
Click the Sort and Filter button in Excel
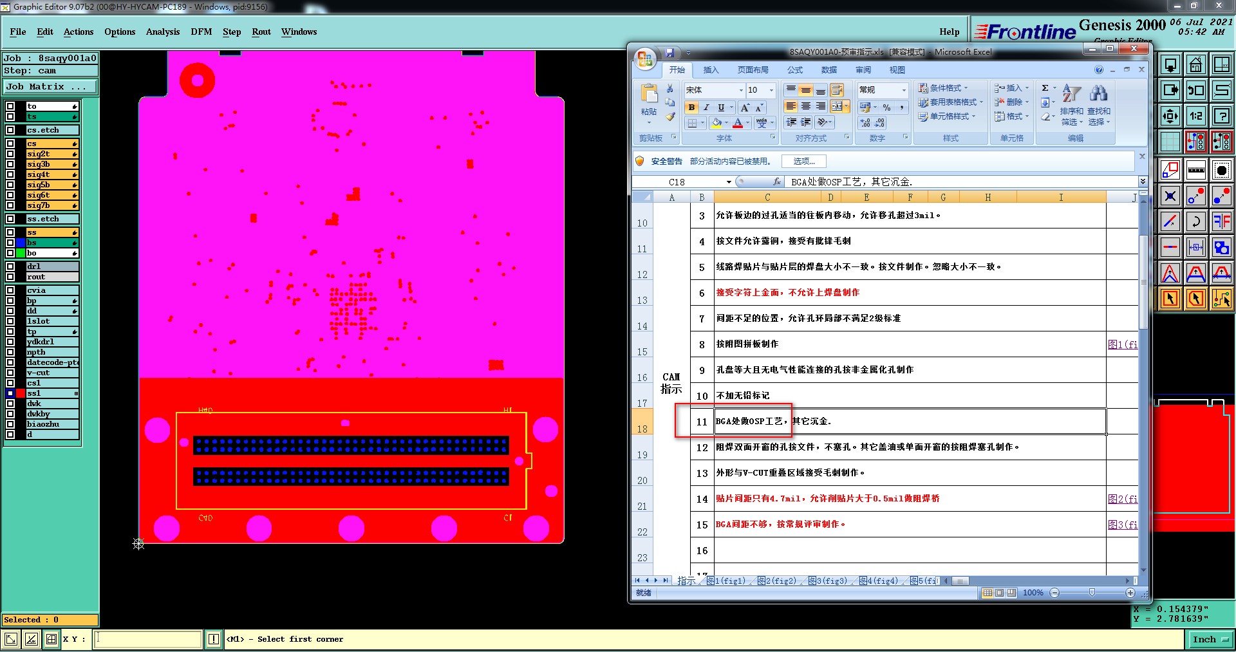(x=1071, y=105)
